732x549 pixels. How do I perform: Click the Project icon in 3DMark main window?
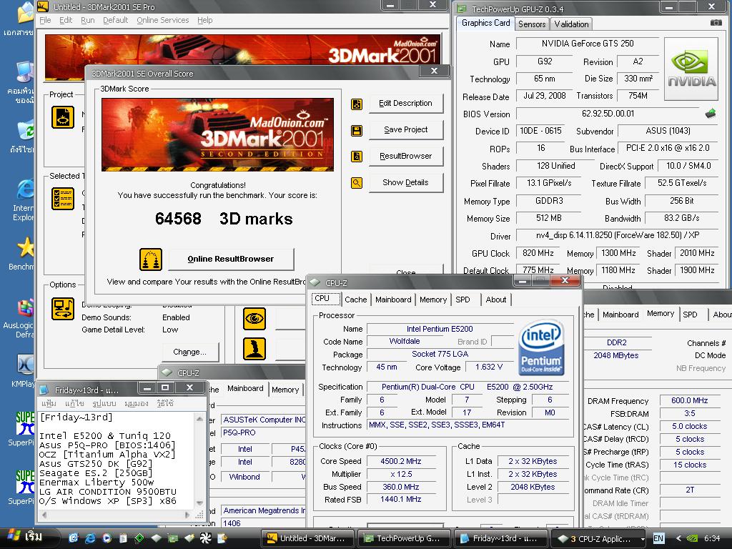[63, 117]
